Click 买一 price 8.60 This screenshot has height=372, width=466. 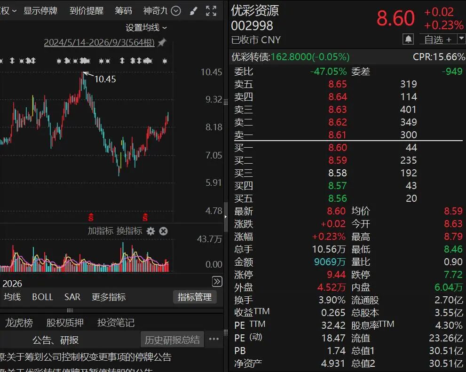(337, 148)
